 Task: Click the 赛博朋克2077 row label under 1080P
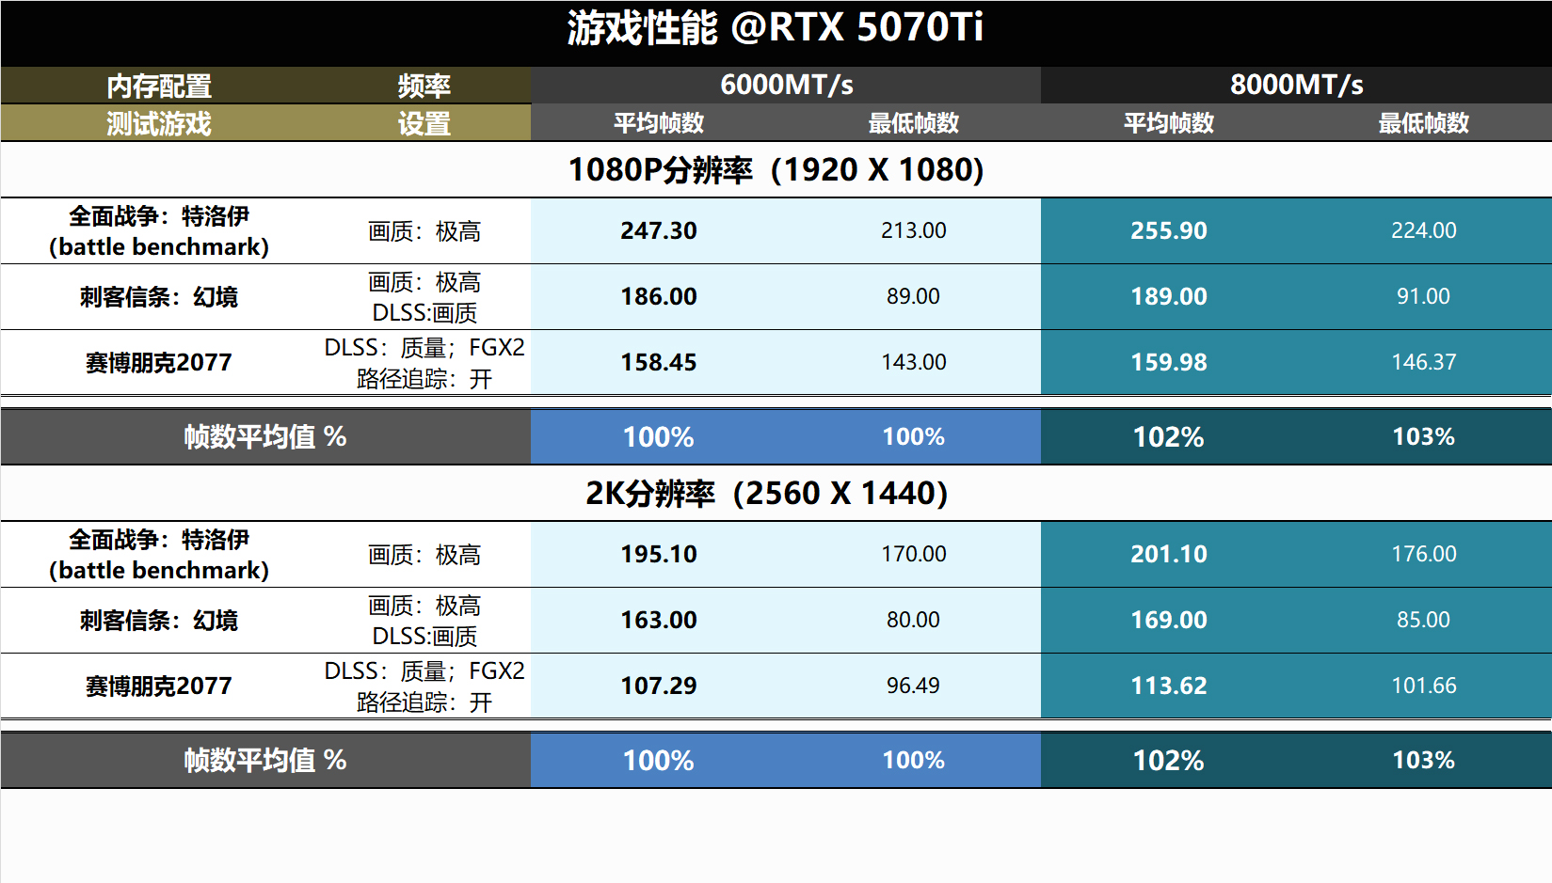coord(159,363)
